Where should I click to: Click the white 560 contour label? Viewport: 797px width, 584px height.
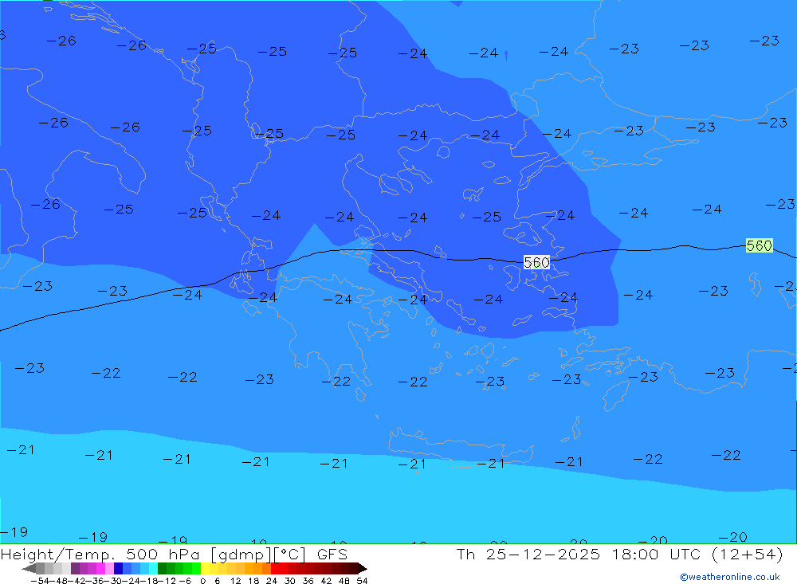click(536, 262)
